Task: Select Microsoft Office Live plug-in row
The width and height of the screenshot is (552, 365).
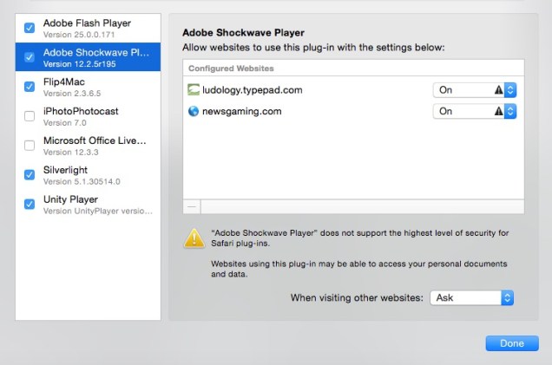Action: point(88,146)
